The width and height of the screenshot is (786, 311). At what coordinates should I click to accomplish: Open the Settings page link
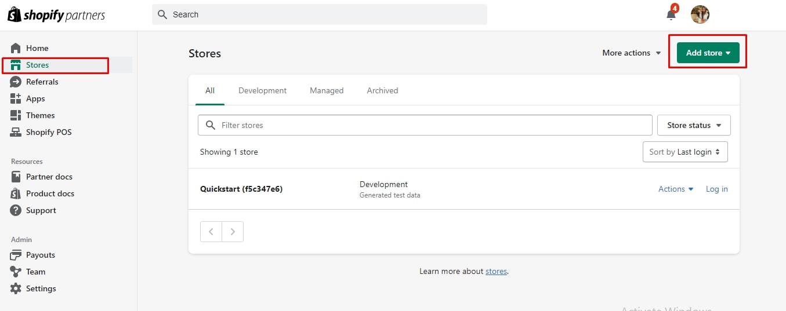pos(41,288)
